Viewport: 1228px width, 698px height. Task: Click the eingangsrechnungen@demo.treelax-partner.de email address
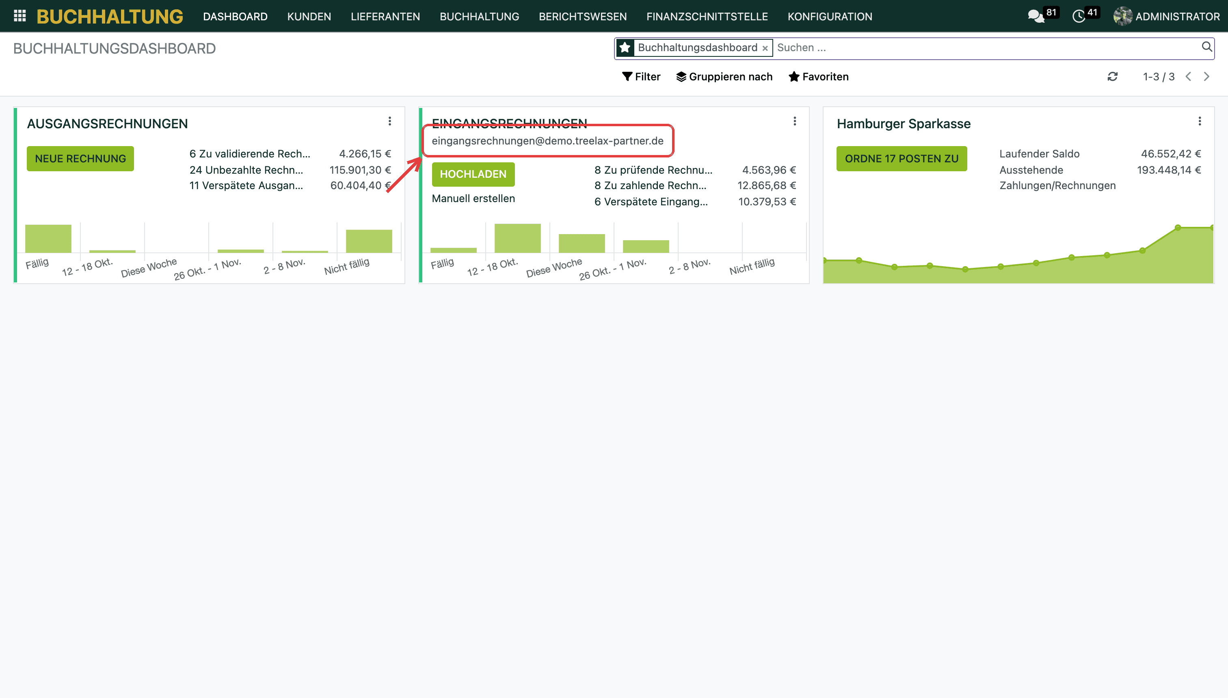click(x=547, y=141)
